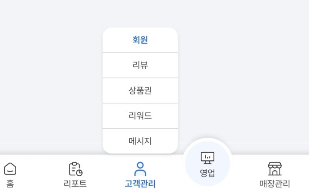
Task: Click the blue 고객관리 tab label
Action: [x=140, y=184]
